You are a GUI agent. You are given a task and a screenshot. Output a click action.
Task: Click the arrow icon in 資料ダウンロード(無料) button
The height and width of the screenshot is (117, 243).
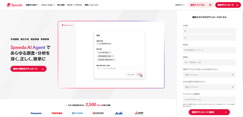(225, 112)
